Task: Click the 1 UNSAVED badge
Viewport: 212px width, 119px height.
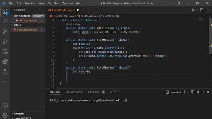Action: tap(38, 16)
